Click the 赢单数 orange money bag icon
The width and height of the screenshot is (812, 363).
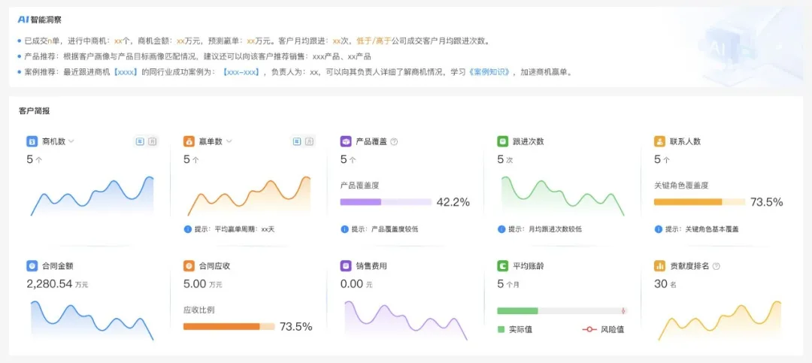189,141
